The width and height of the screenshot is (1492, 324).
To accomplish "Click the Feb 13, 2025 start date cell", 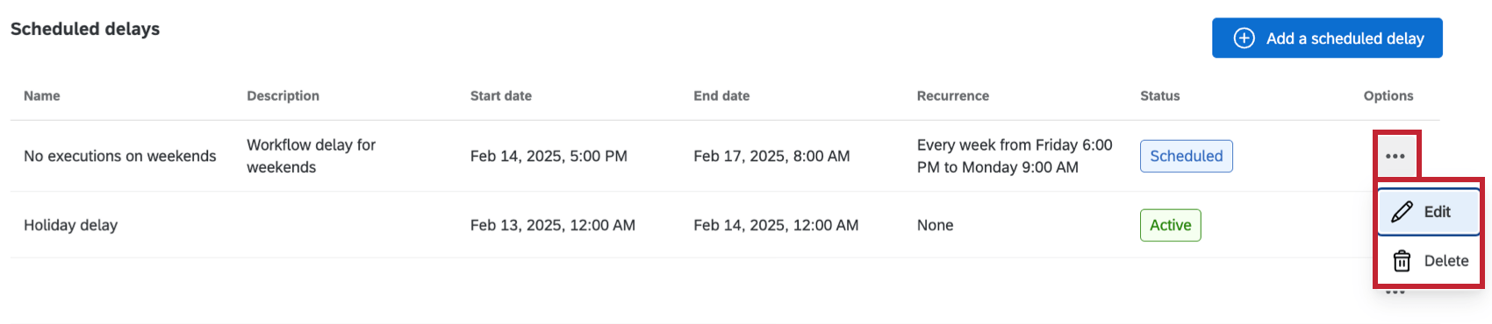I will pyautogui.click(x=553, y=225).
